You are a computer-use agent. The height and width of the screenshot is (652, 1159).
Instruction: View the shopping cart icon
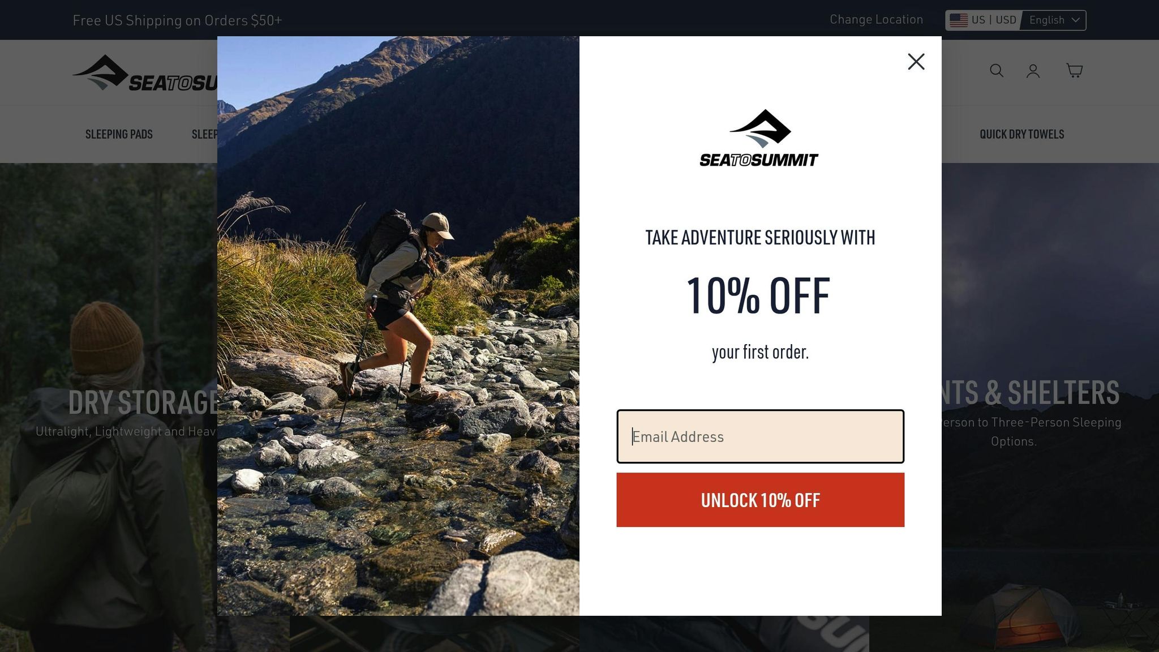[1074, 70]
